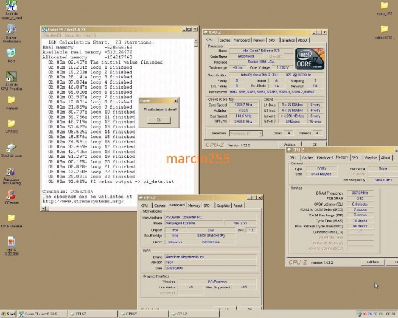398x318 pixels.
Task: Launch the CCleaner desktop icon
Action: click(x=12, y=197)
